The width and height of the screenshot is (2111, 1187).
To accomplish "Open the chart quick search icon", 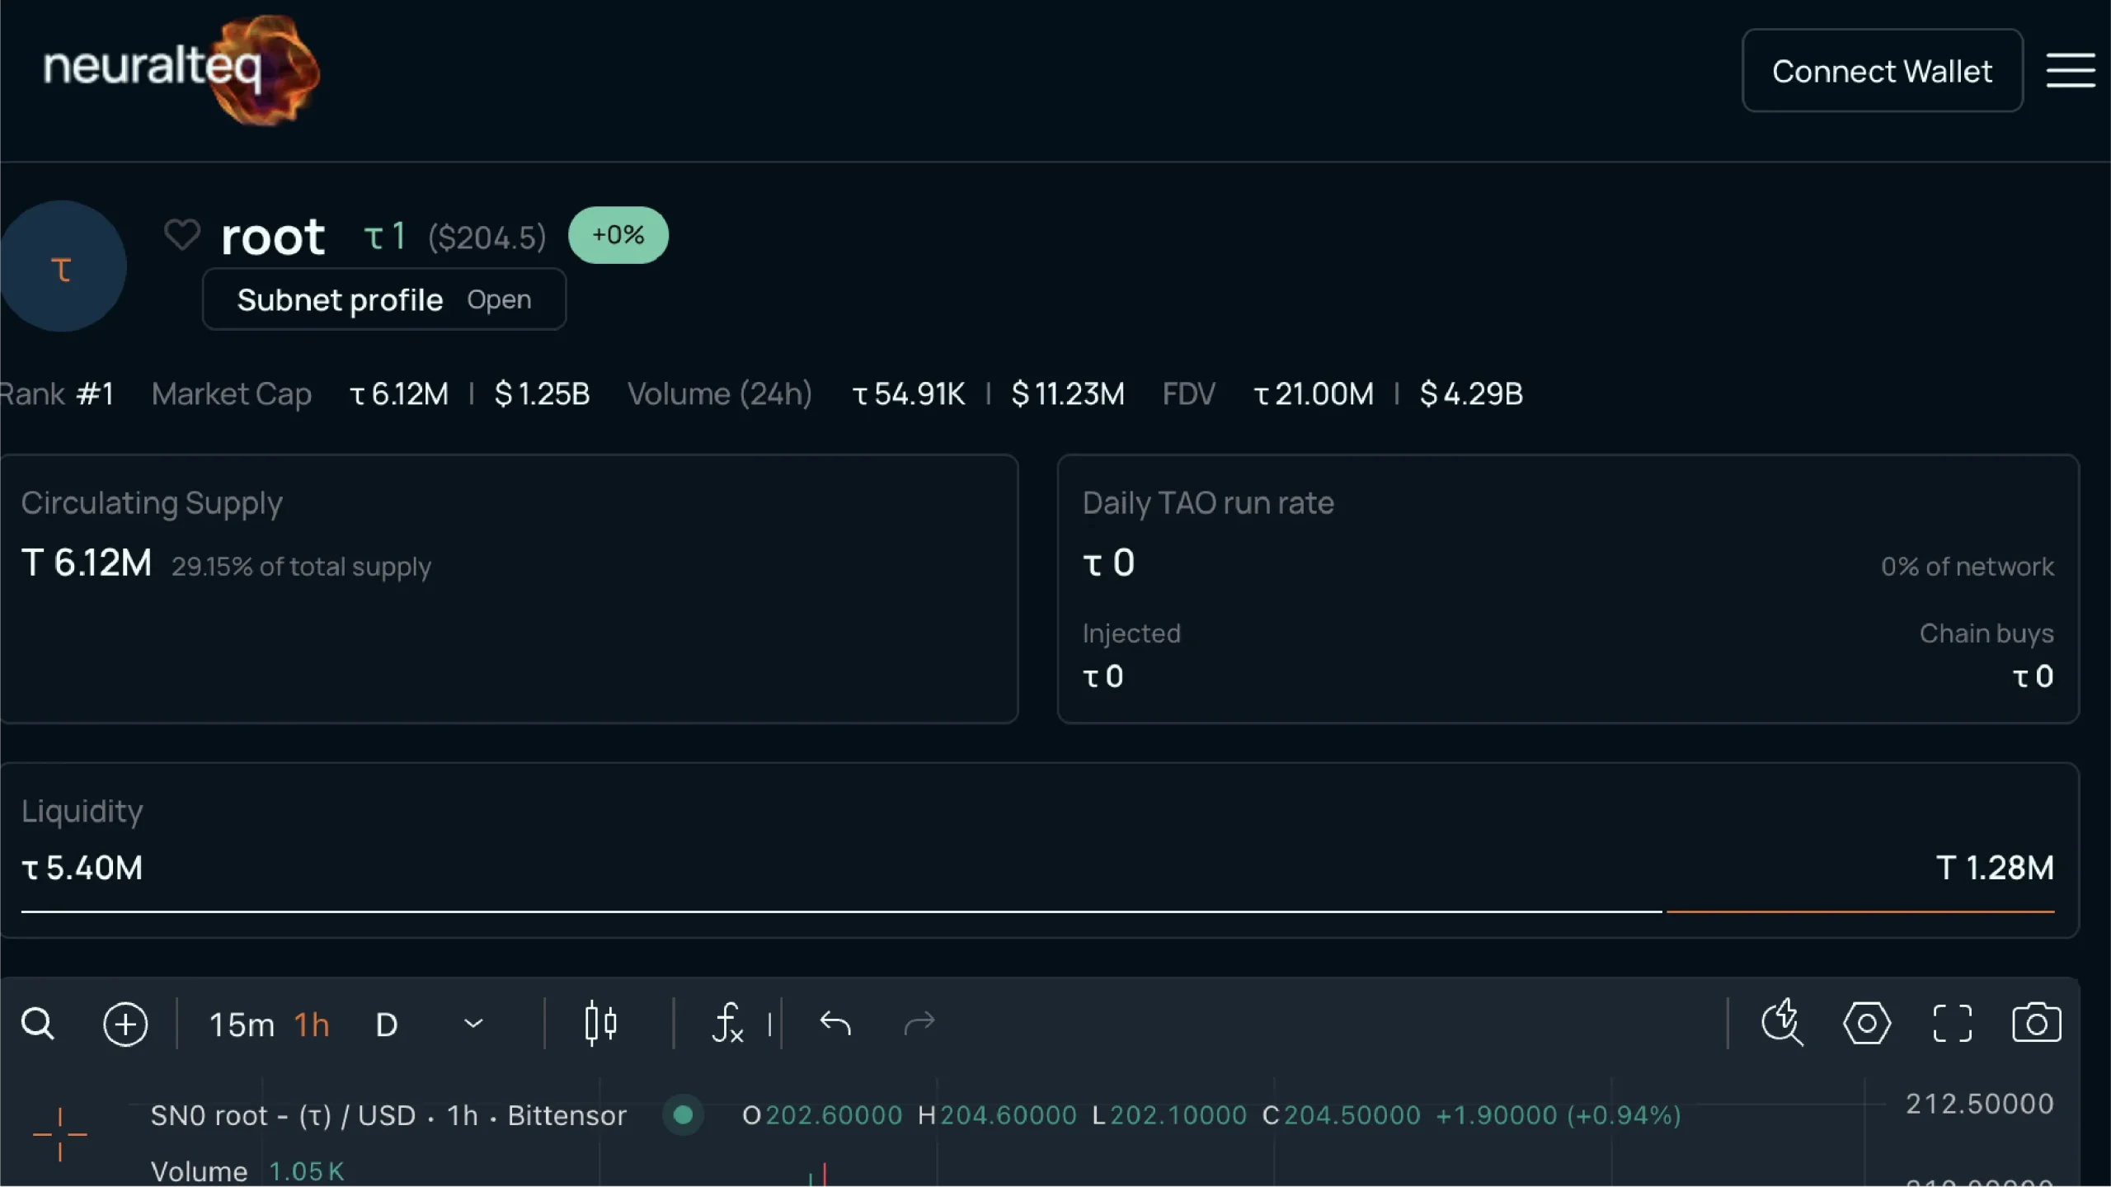I will coord(1782,1023).
